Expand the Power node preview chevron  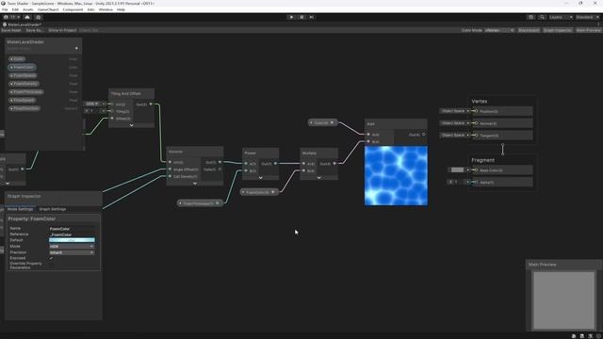[260, 178]
